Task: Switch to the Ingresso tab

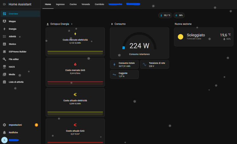Action: (60, 4)
